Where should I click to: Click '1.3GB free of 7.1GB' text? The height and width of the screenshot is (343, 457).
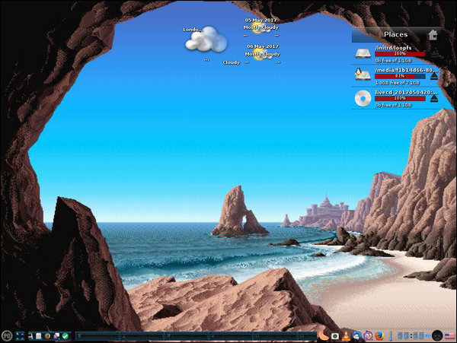(x=398, y=83)
